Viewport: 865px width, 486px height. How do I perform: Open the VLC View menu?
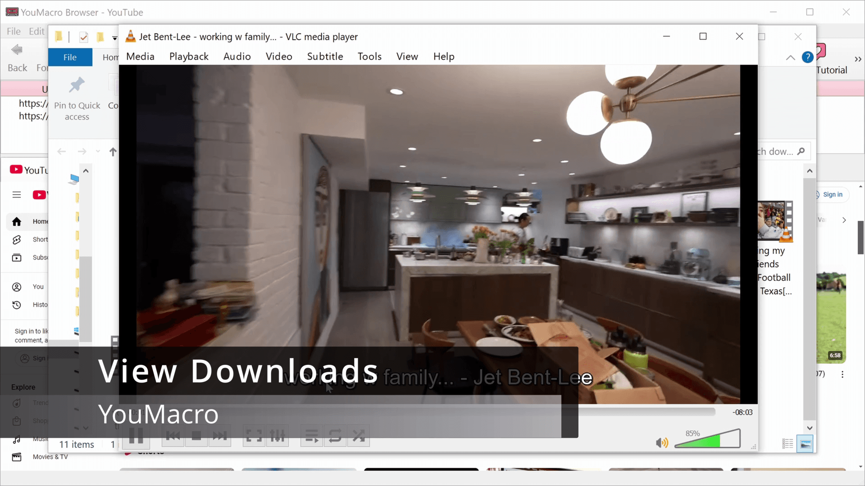point(407,56)
